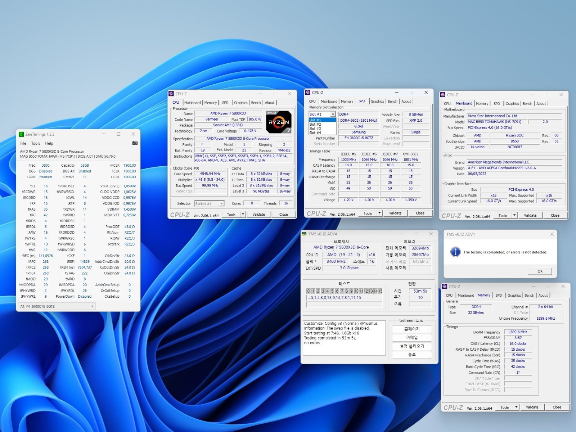Select Slot #3 in memory slot list
Viewport: 576px width, 432px height.
[315, 129]
